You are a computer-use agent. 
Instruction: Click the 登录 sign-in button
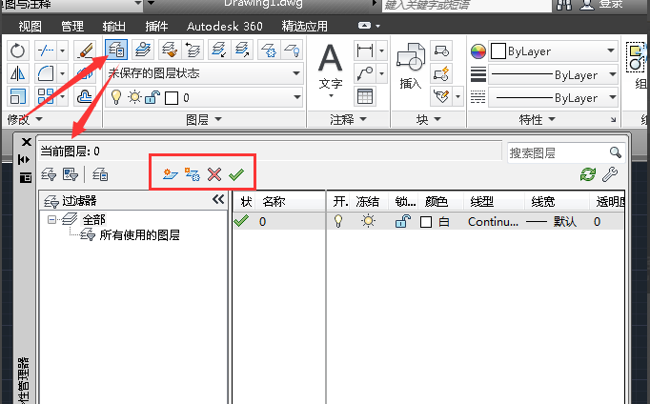(611, 4)
